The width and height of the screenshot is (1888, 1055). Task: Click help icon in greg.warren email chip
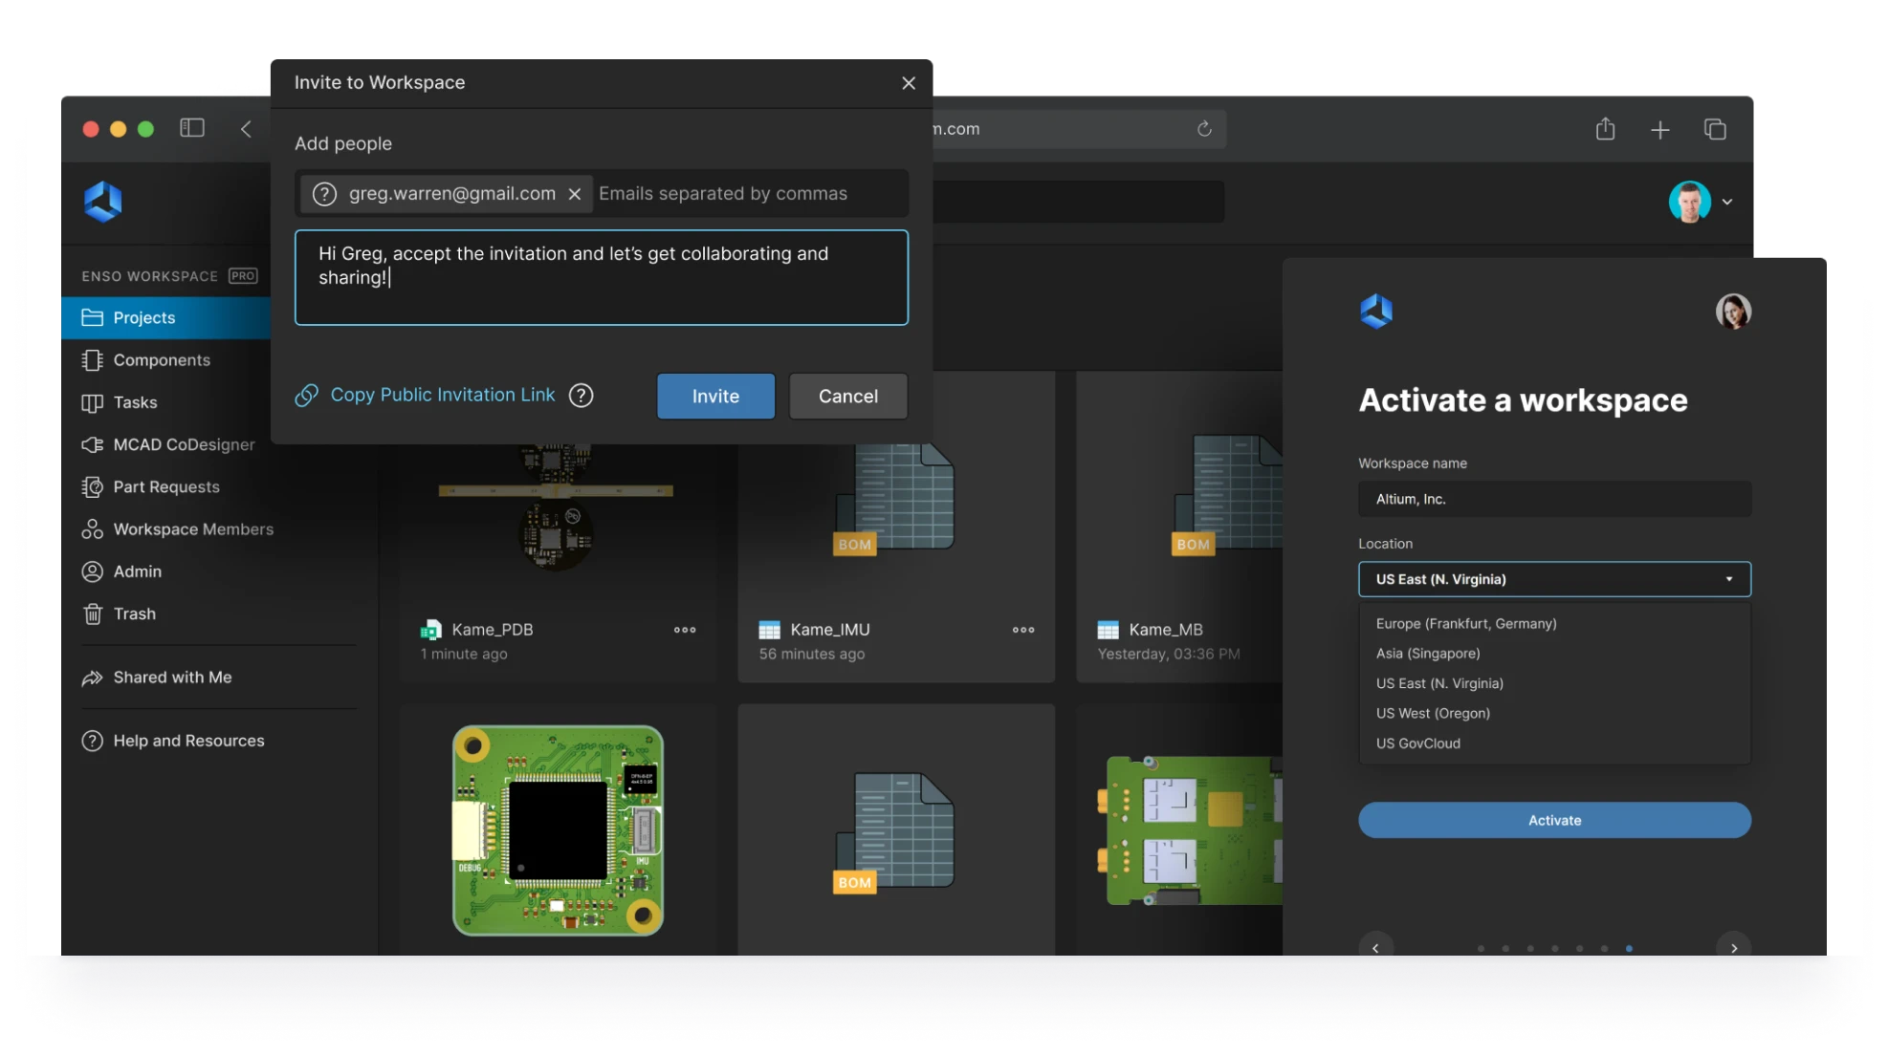tap(325, 194)
